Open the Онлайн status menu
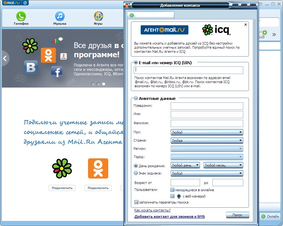 click(270, 217)
